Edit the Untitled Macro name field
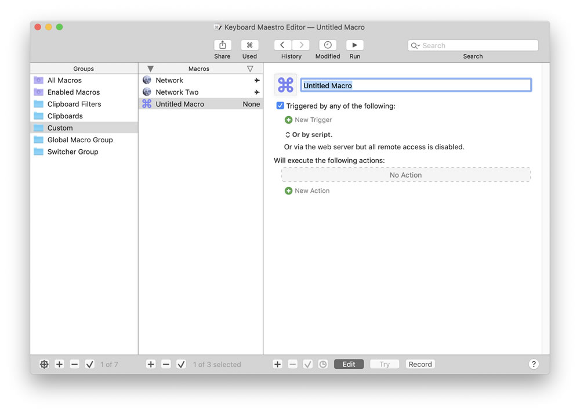Viewport: 580px width, 414px height. [x=416, y=85]
